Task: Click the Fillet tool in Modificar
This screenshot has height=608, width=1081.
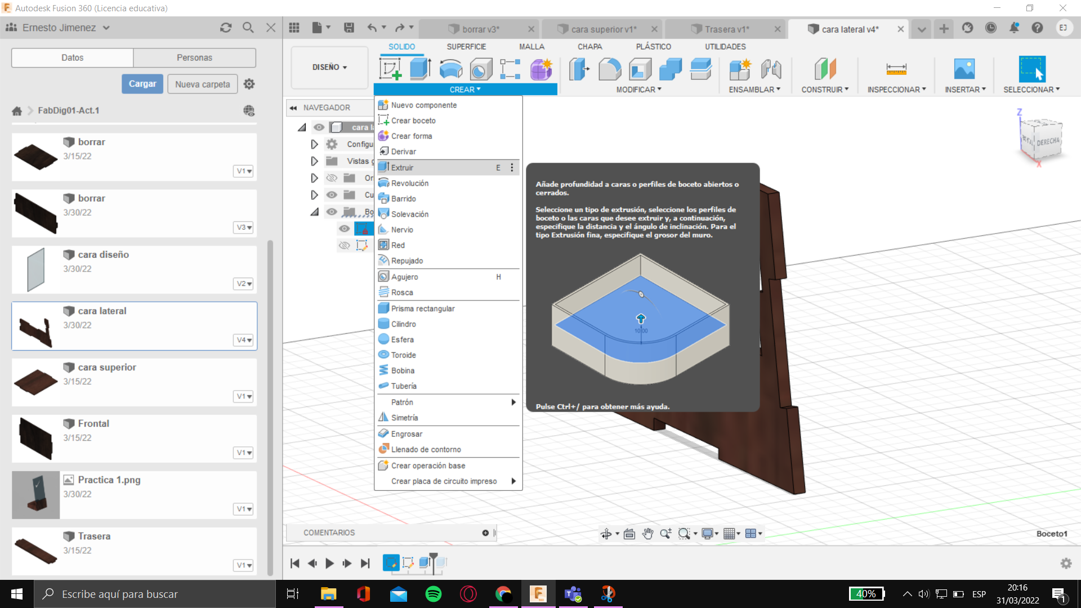Action: 610,69
